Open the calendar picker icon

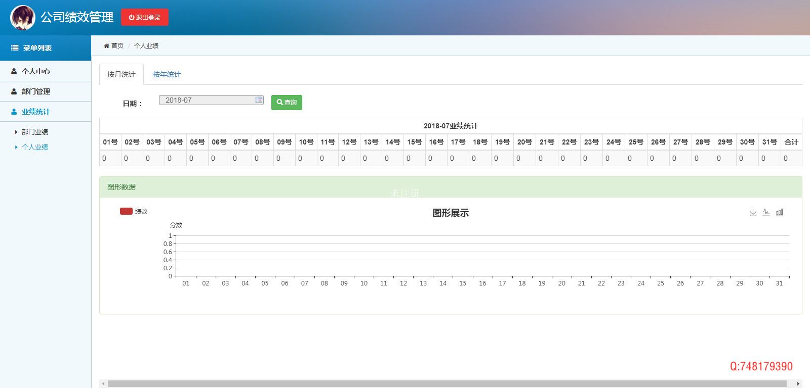click(x=259, y=100)
